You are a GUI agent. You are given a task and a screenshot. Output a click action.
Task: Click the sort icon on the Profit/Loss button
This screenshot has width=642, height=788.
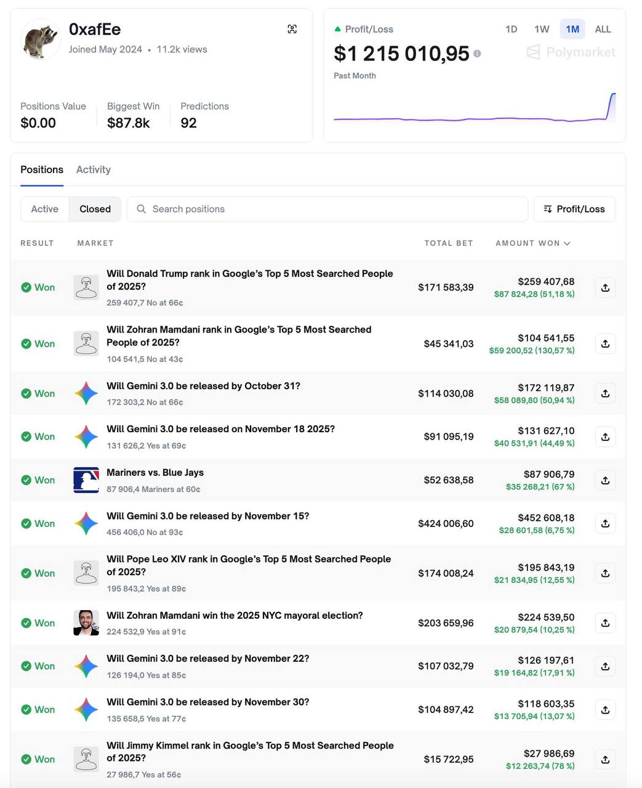tap(547, 209)
